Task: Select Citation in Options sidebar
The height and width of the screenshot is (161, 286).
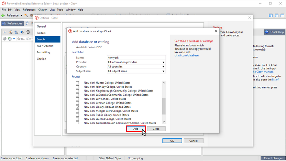Action: [x=47, y=59]
